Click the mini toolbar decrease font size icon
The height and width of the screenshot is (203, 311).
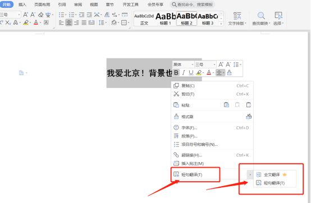pos(228,64)
